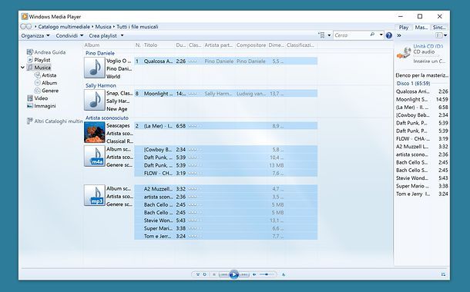This screenshot has width=470, height=292.
Task: Adjust the volume slider
Action: (x=267, y=274)
